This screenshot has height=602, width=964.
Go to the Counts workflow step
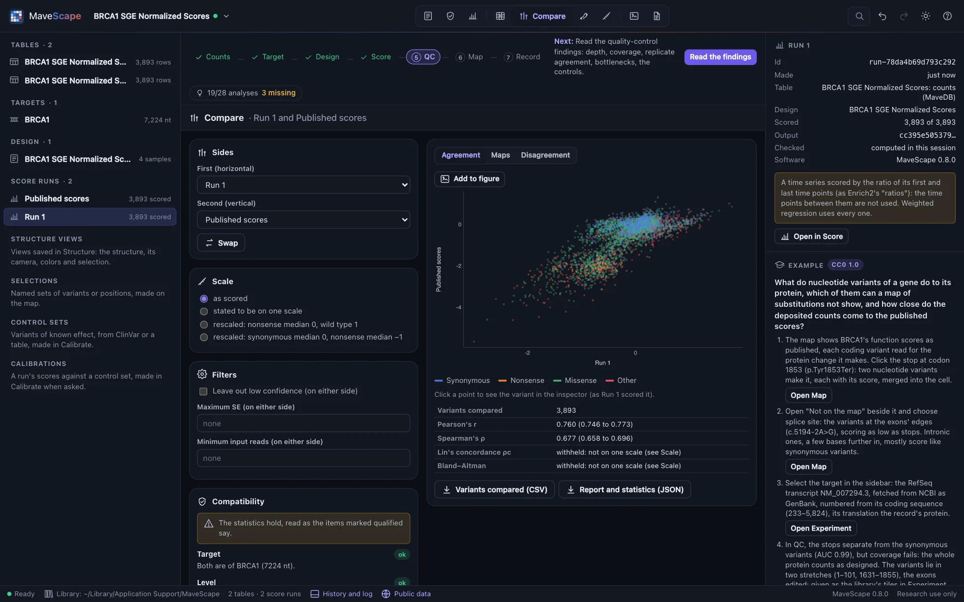pos(213,57)
